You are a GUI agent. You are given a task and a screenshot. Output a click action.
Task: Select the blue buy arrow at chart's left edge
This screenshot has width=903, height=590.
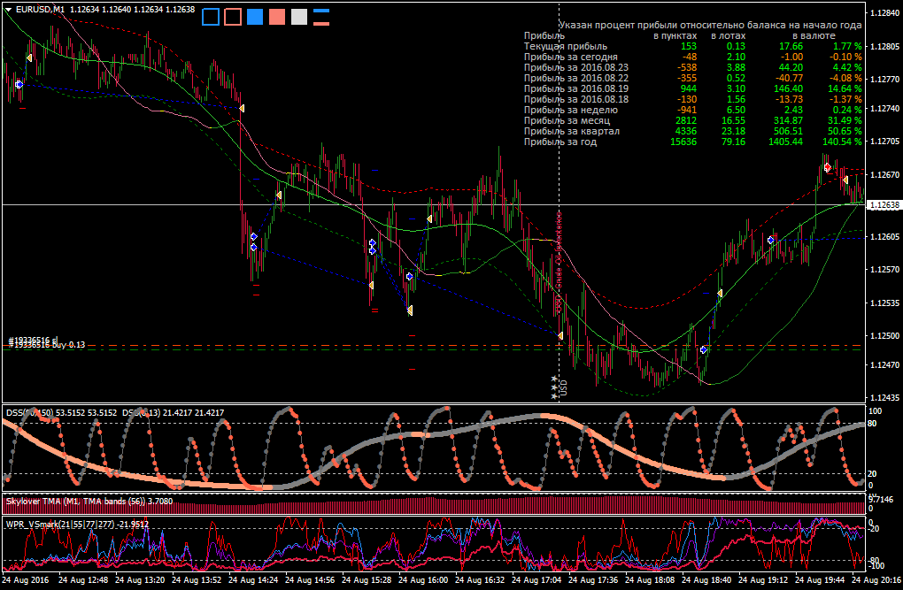coord(19,84)
